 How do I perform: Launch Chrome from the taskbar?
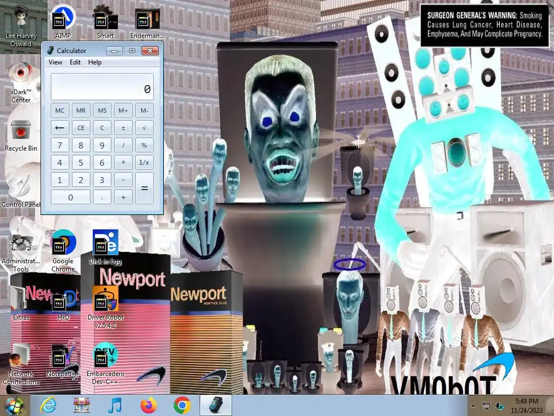182,405
